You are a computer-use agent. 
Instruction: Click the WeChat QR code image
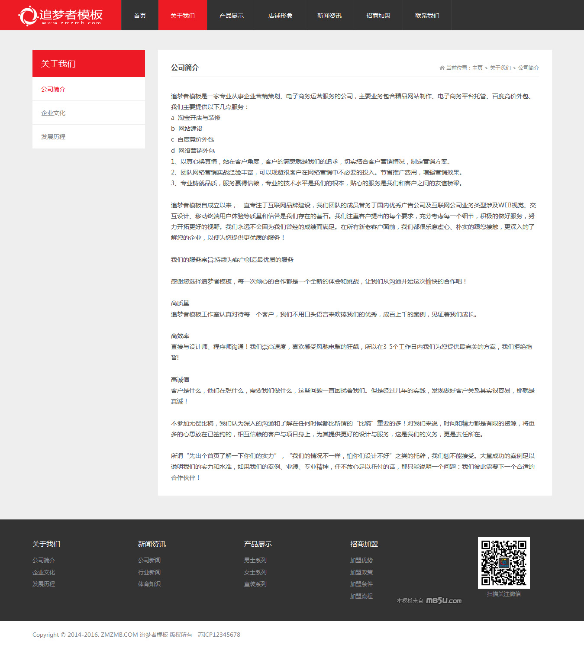click(503, 562)
